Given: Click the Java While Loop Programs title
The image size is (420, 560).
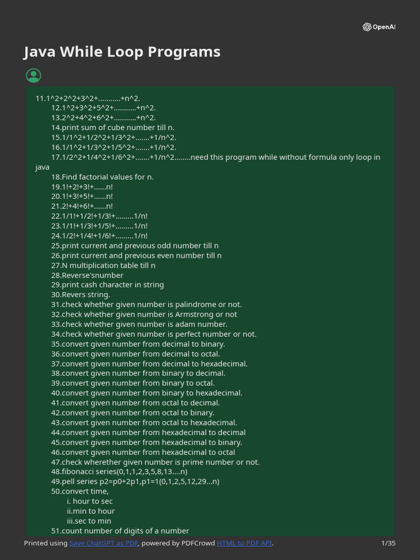Looking at the screenshot, I should pos(122,52).
